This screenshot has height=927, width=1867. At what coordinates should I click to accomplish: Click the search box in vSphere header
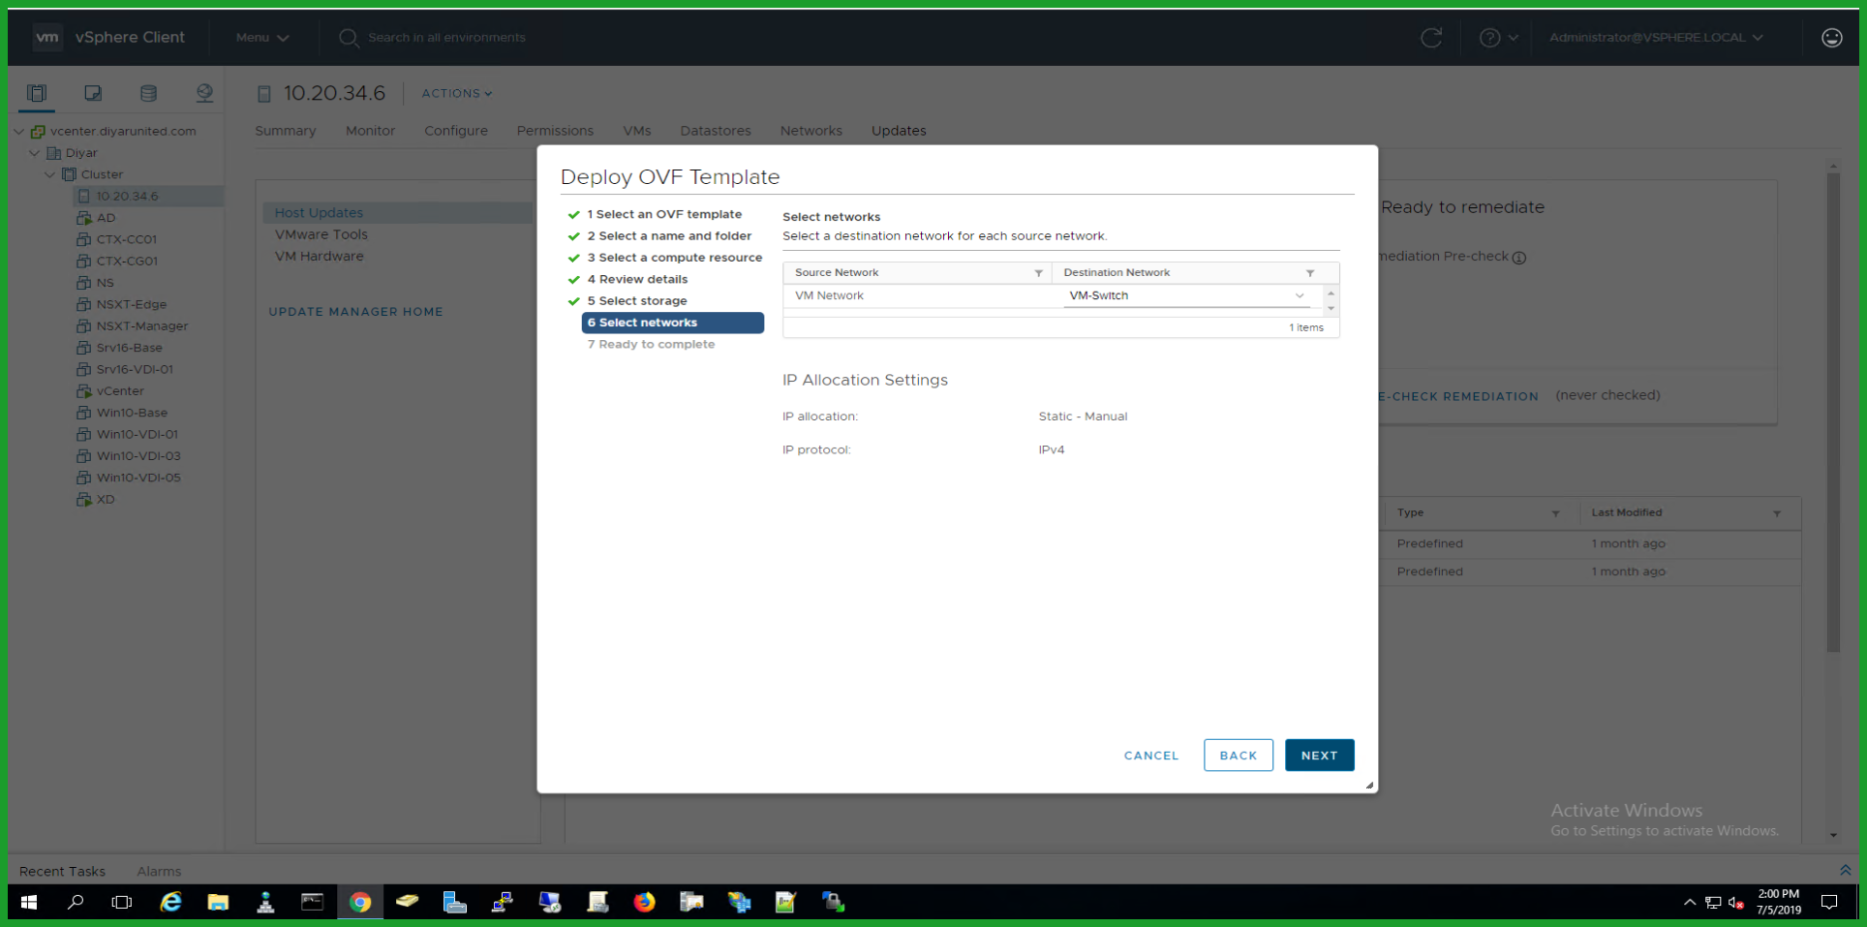point(446,38)
